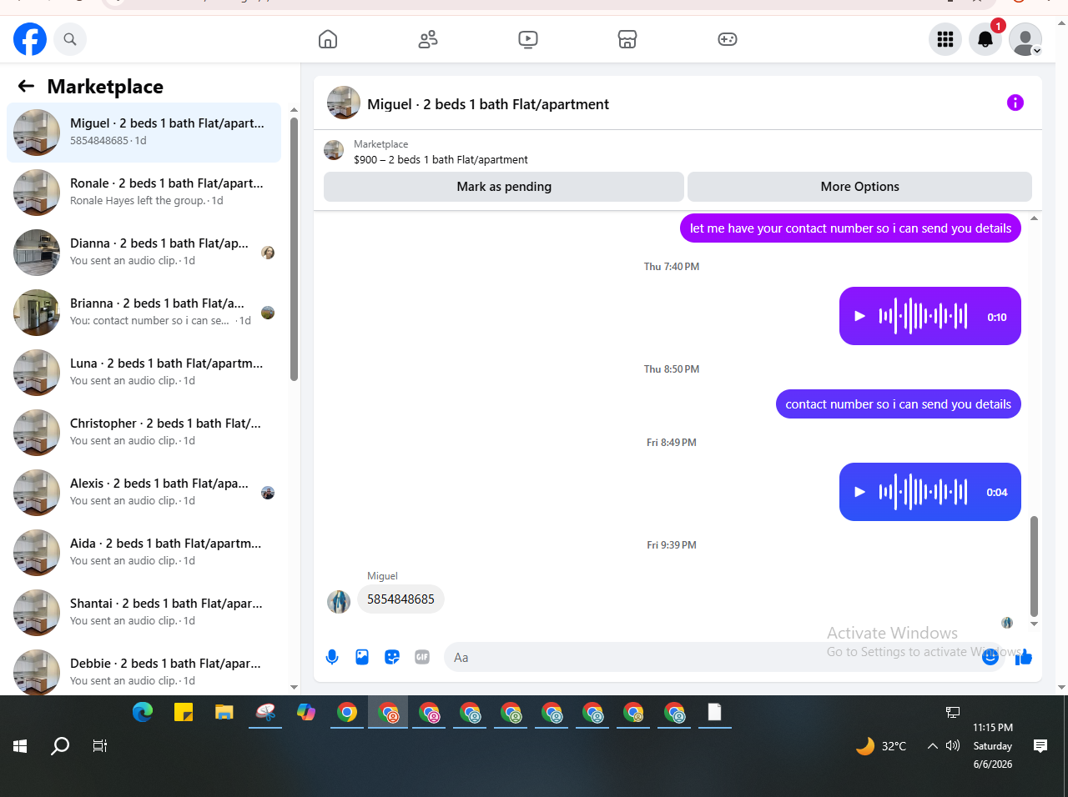
Task: Click the message bubble '5854848685'
Action: tap(400, 599)
